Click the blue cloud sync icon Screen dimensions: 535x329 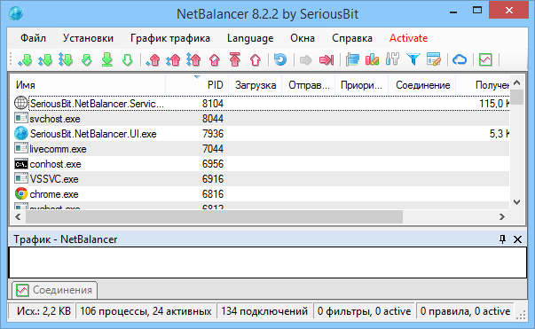(460, 60)
